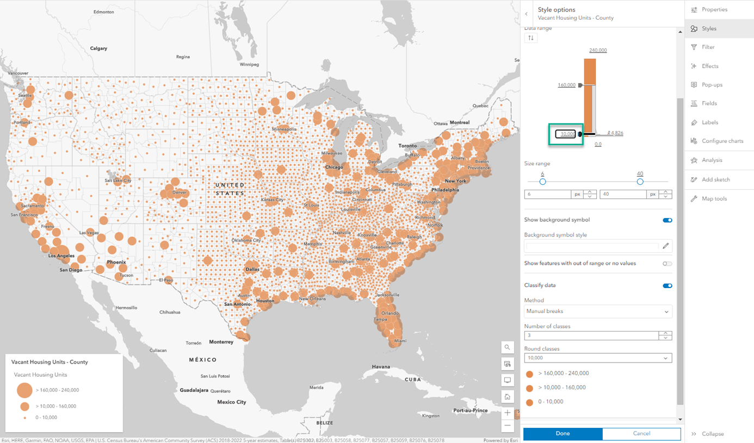Click the 160,000 break value

click(566, 85)
